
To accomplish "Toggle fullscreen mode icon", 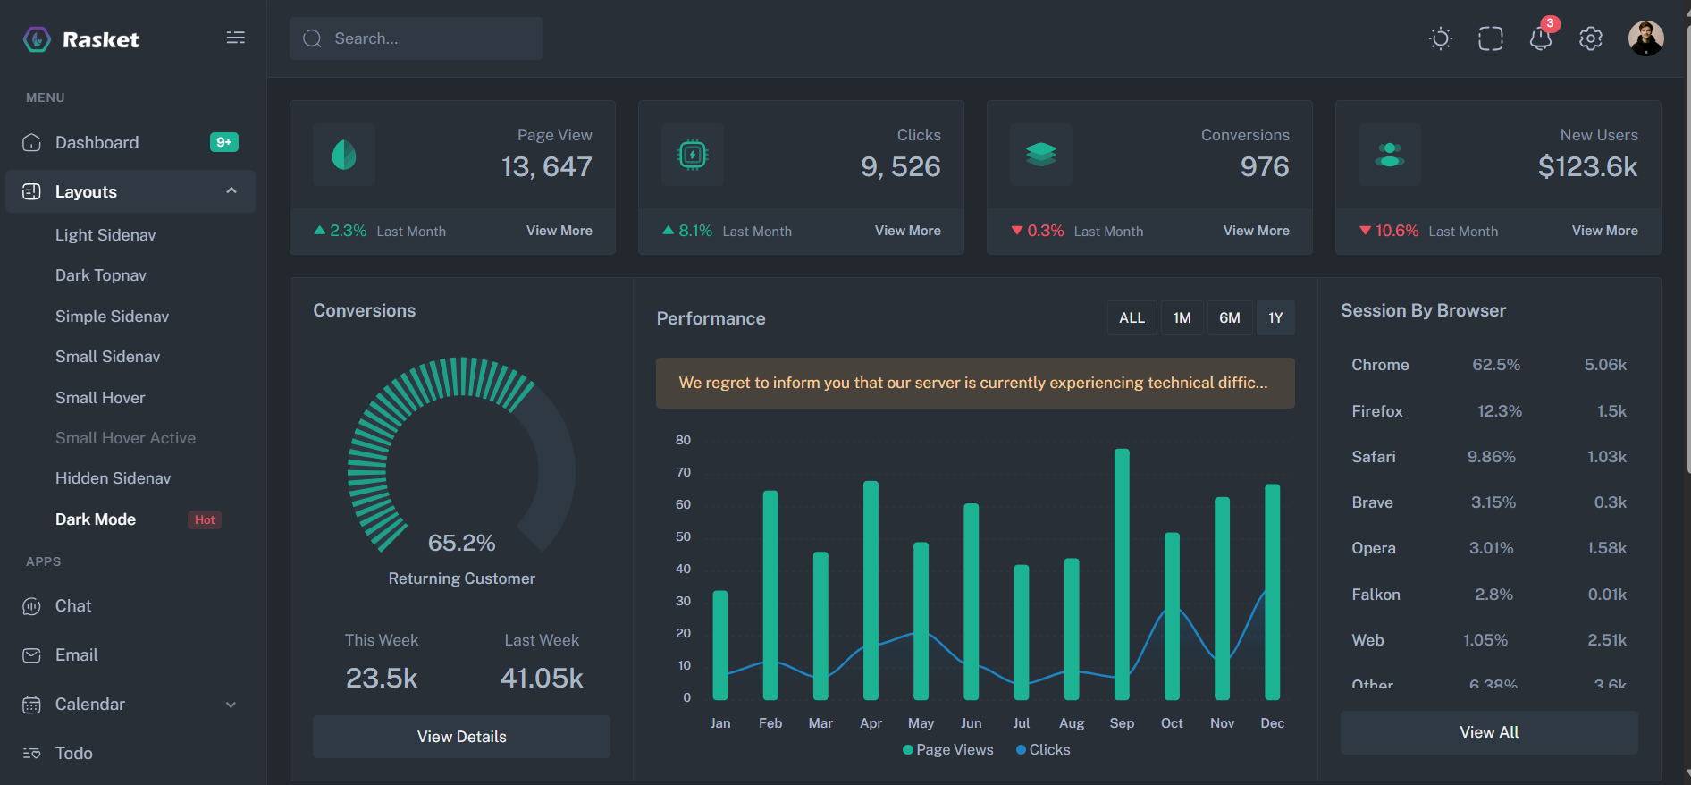I will pos(1491,38).
